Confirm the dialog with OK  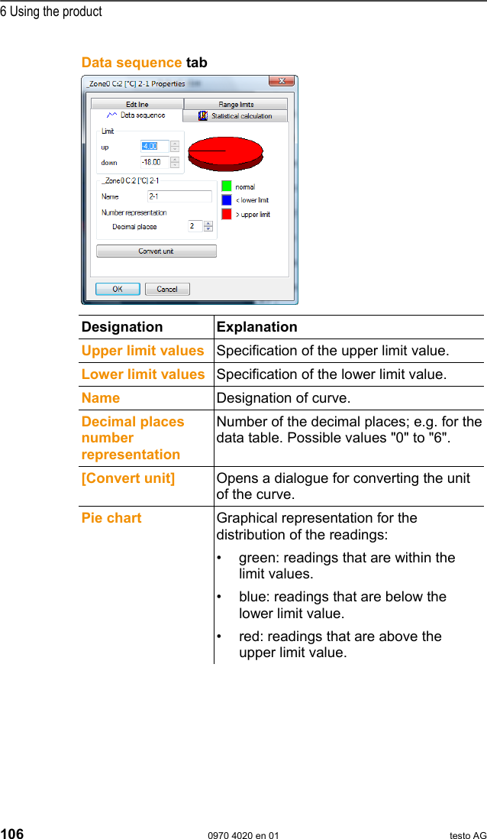(118, 289)
